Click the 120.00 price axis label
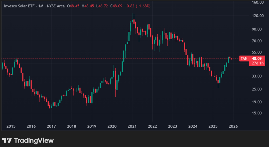 pos(257,16)
